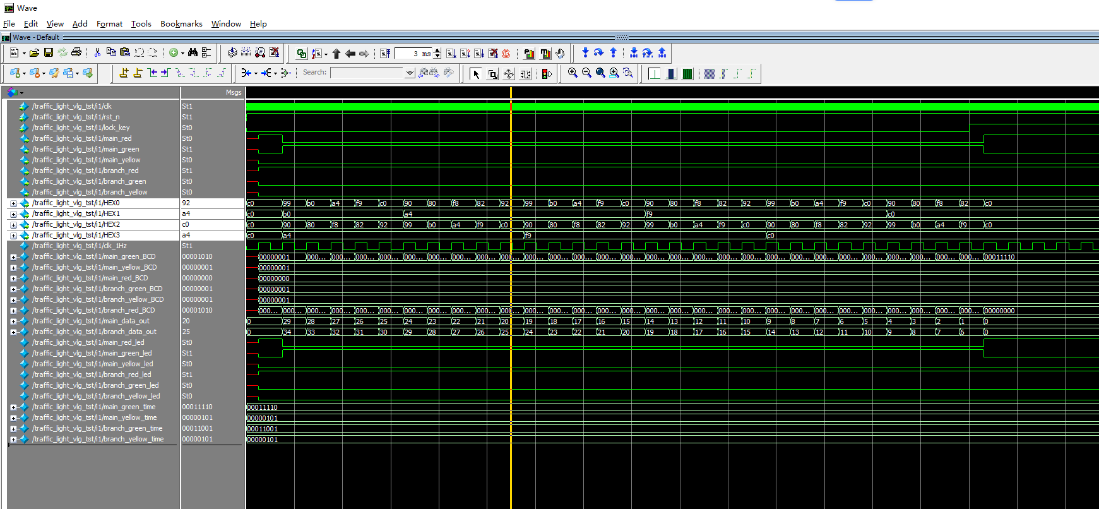Image resolution: width=1099 pixels, height=509 pixels.
Task: Click the Restart simulation icon
Action: coord(385,54)
